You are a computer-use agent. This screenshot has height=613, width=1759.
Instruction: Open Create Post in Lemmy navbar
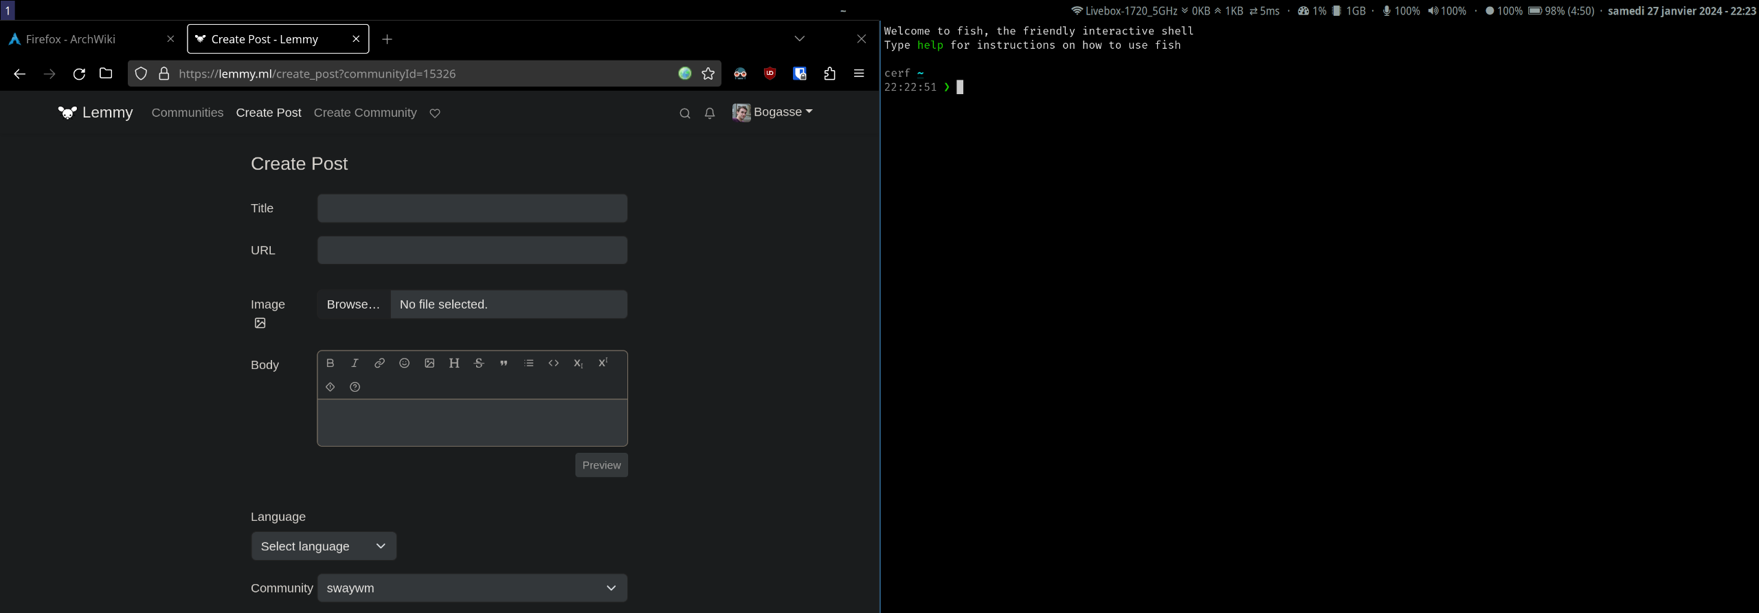(x=269, y=113)
